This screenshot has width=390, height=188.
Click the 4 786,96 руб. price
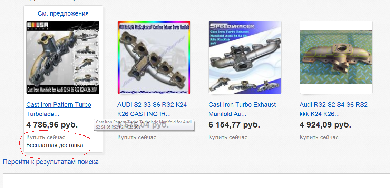(x=52, y=125)
